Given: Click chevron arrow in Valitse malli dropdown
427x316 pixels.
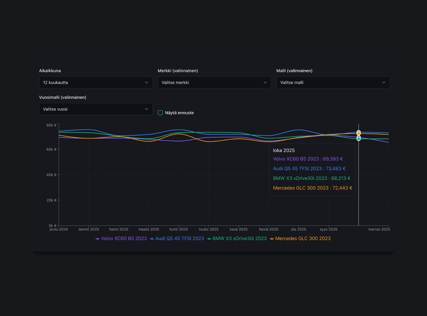Looking at the screenshot, I should tap(384, 82).
